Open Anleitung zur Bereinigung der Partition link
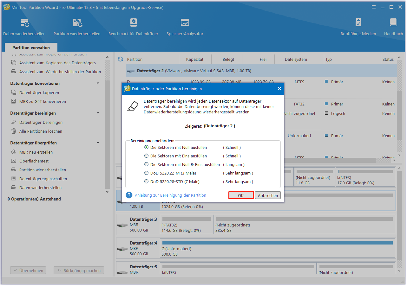 170,195
